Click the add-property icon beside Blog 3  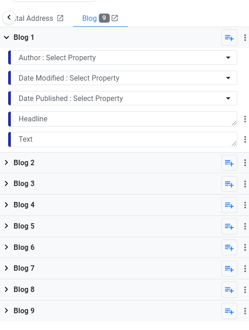[229, 184]
